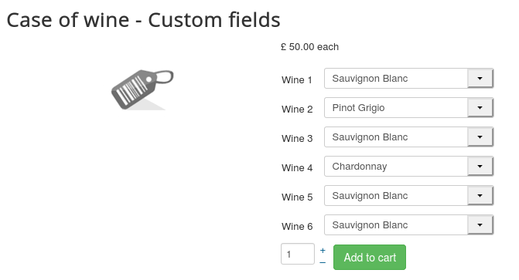Open the Wine 5 dropdown arrow
The image size is (519, 280).
(480, 195)
